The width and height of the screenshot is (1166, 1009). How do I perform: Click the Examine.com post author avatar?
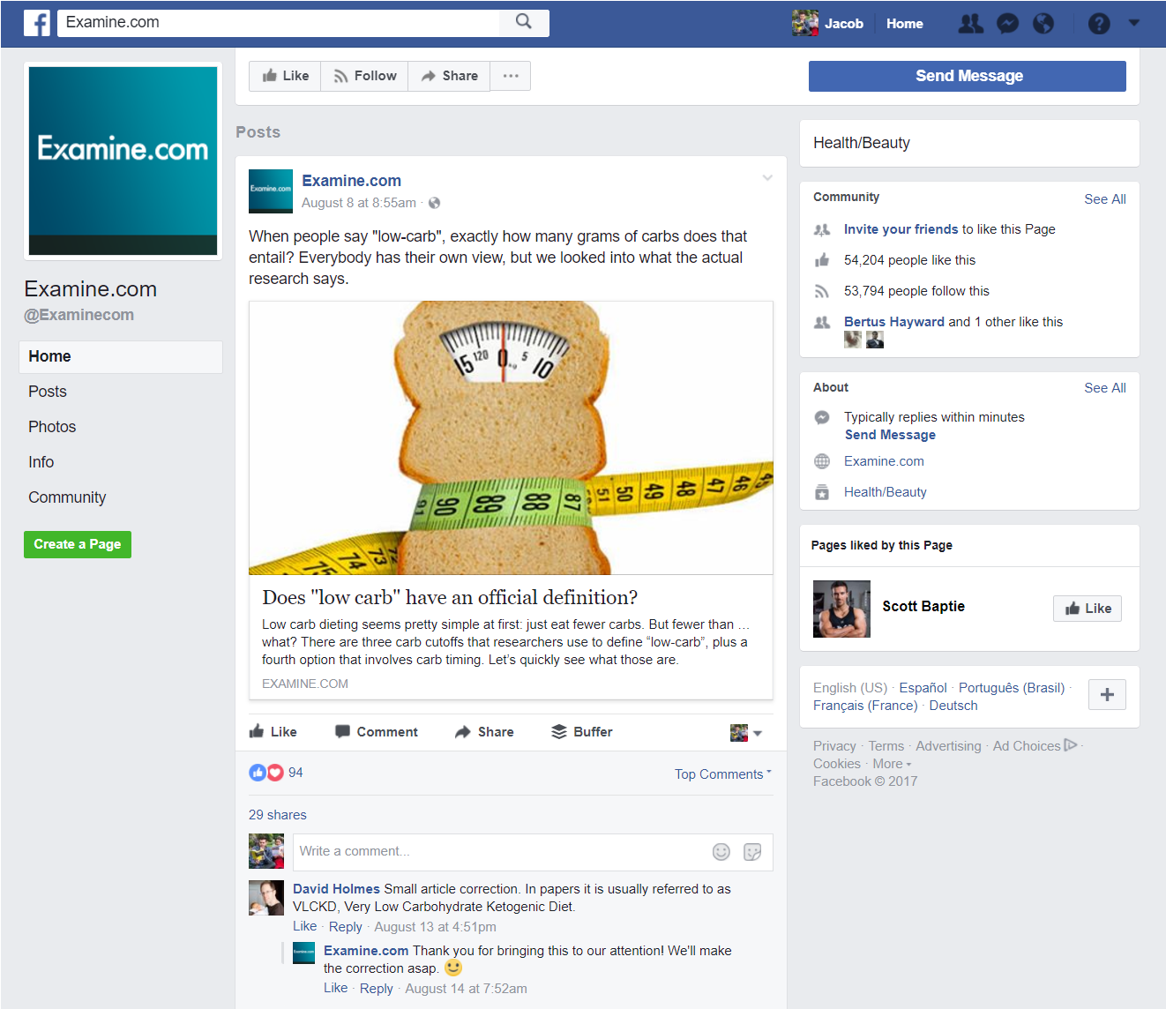(271, 191)
